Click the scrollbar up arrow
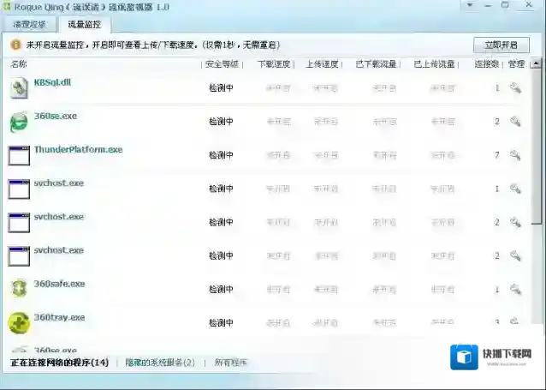The width and height of the screenshot is (546, 390). 536,64
